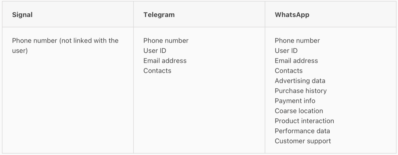This screenshot has height=155, width=398.
Task: Click 'Contacts' in the Telegram column
Action: (x=157, y=71)
